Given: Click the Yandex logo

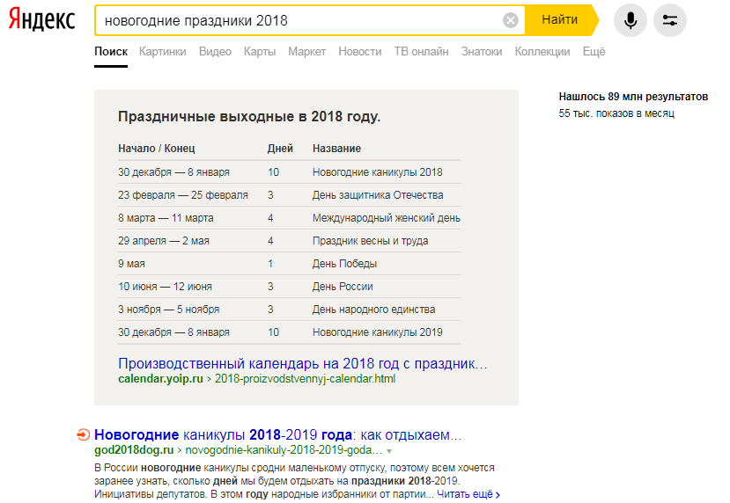Looking at the screenshot, I should pos(41,21).
